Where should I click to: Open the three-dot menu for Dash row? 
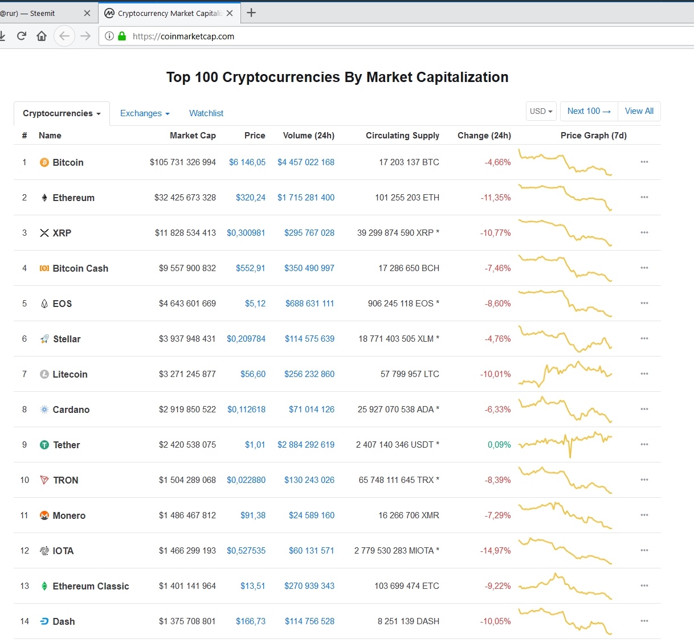click(644, 621)
